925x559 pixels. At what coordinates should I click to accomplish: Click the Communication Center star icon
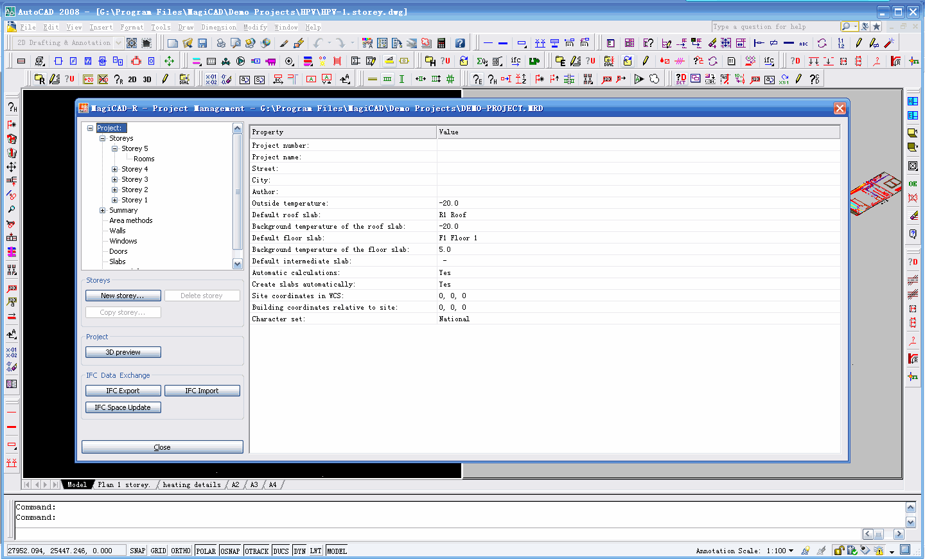[x=877, y=26]
